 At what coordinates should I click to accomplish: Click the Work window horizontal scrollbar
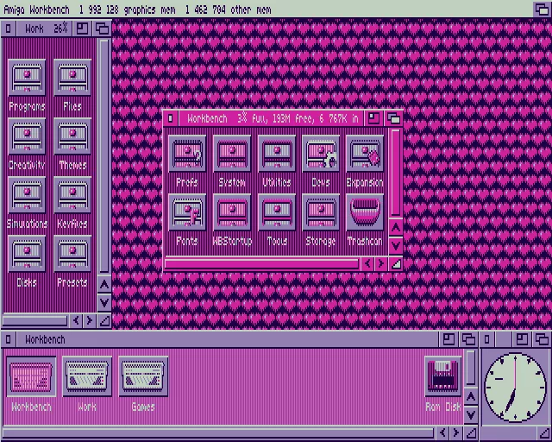(34, 320)
